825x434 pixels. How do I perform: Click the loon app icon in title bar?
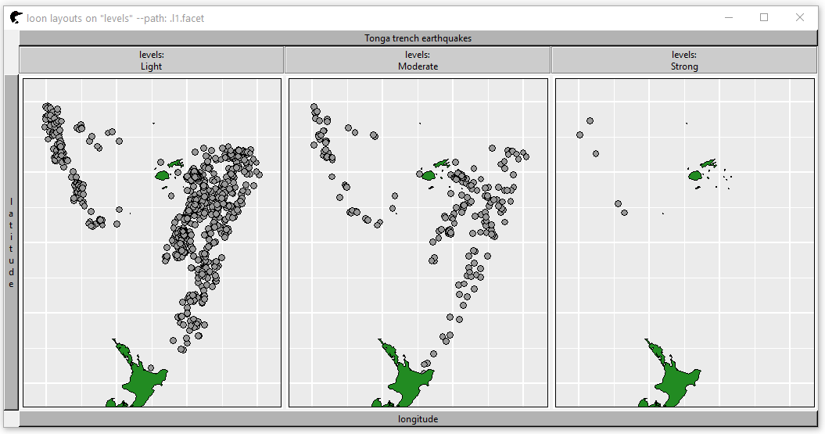coord(16,18)
